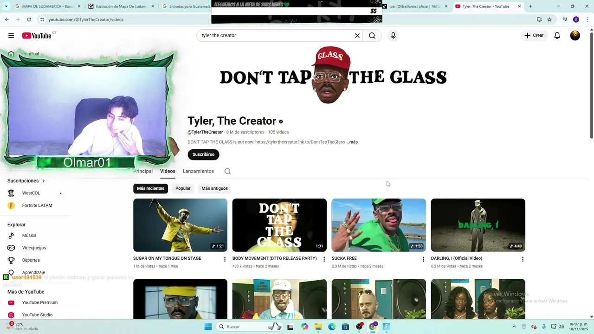Viewport: 594px width, 334px height.
Task: Open YouTube notifications bell
Action: pos(557,36)
